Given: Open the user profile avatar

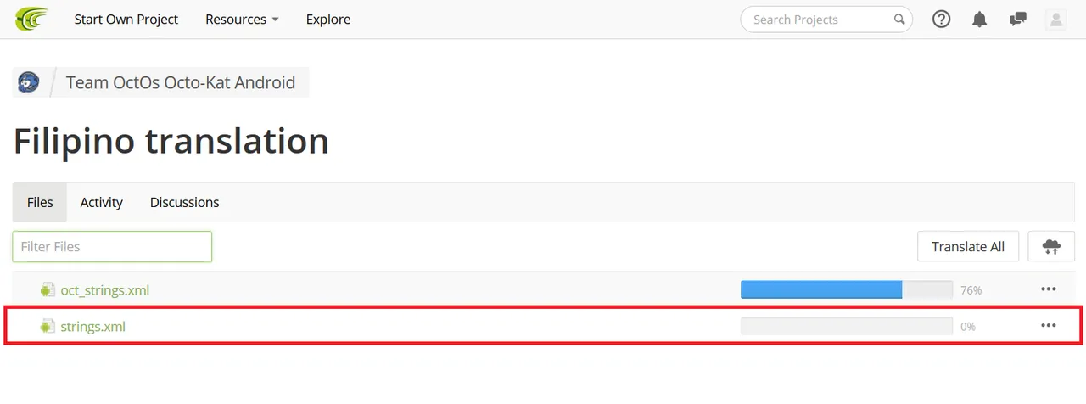Looking at the screenshot, I should (x=1056, y=19).
